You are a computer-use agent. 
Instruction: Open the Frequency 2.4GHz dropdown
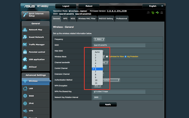click(99, 39)
